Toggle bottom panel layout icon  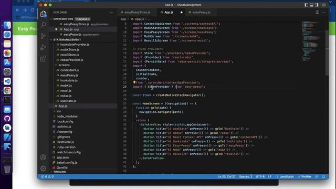coord(311,5)
